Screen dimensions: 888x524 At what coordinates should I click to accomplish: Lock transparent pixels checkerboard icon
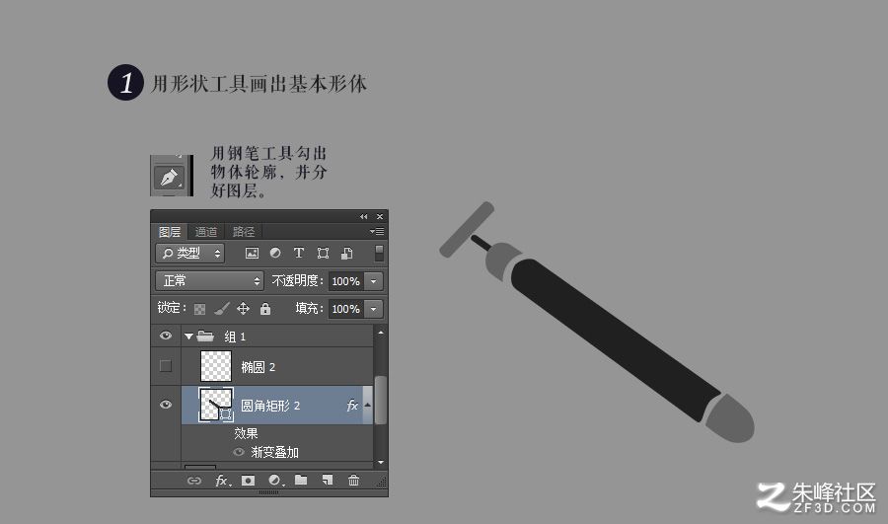tap(199, 309)
